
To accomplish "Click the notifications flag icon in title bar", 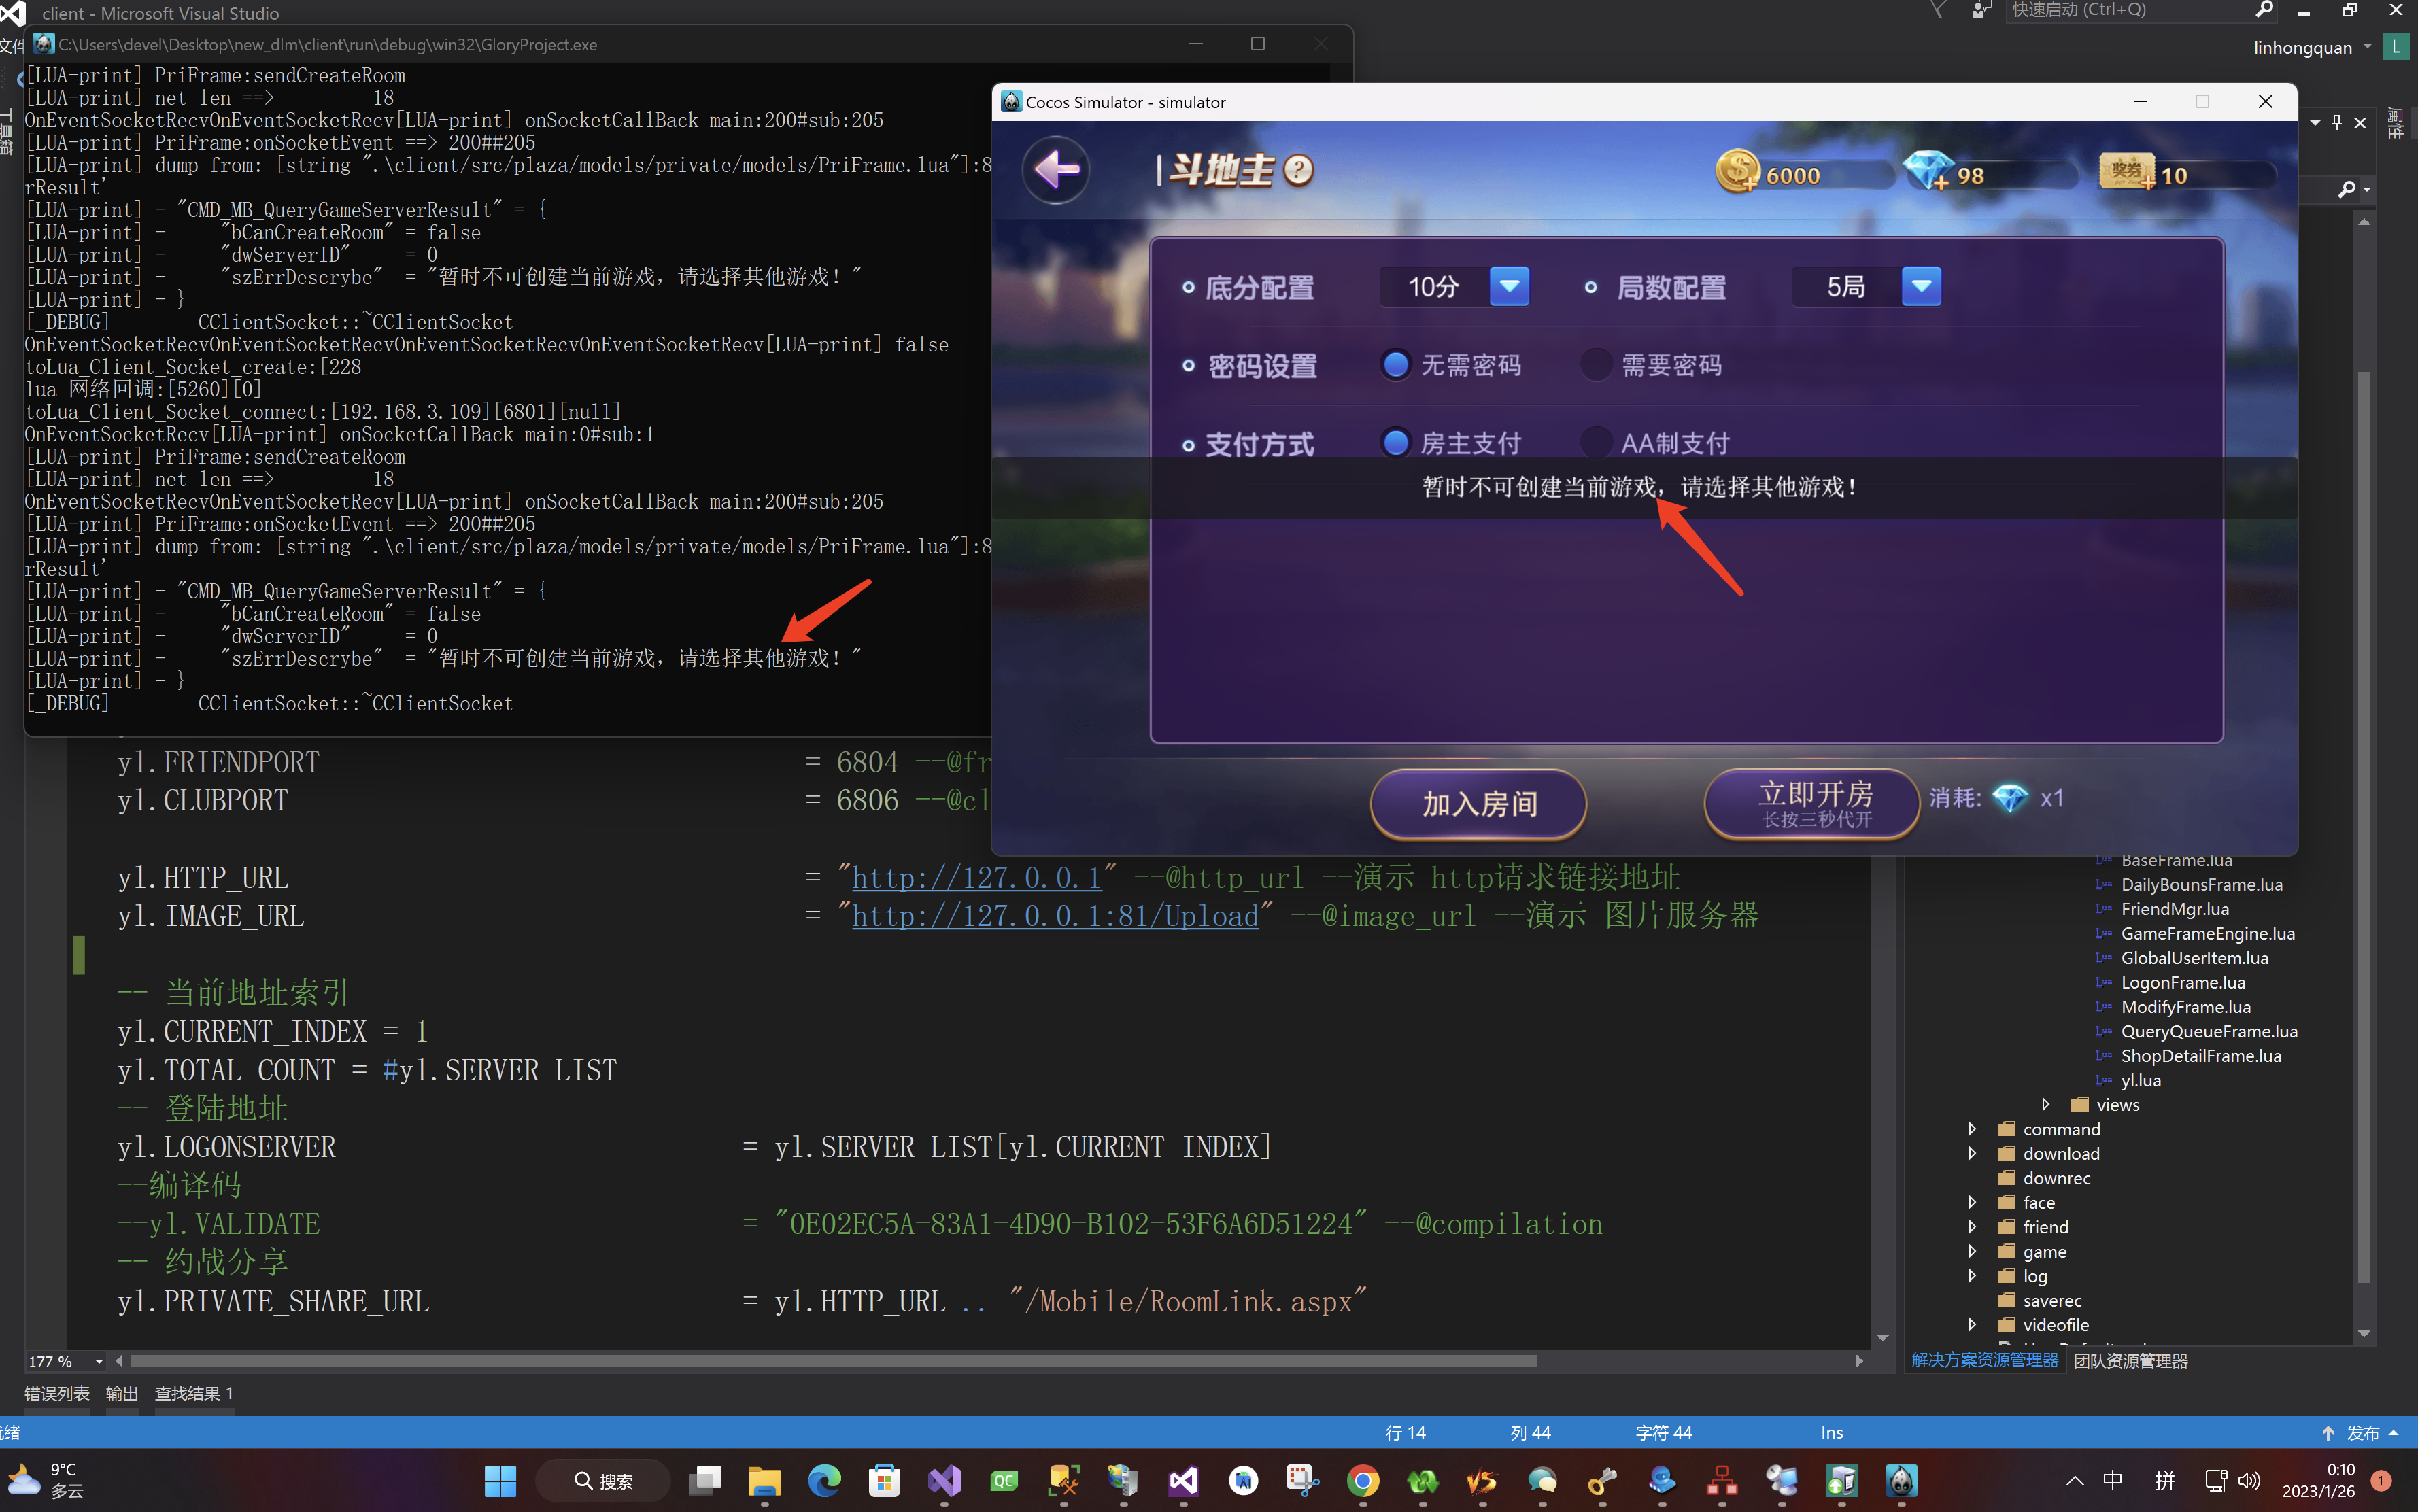I will coord(1939,10).
